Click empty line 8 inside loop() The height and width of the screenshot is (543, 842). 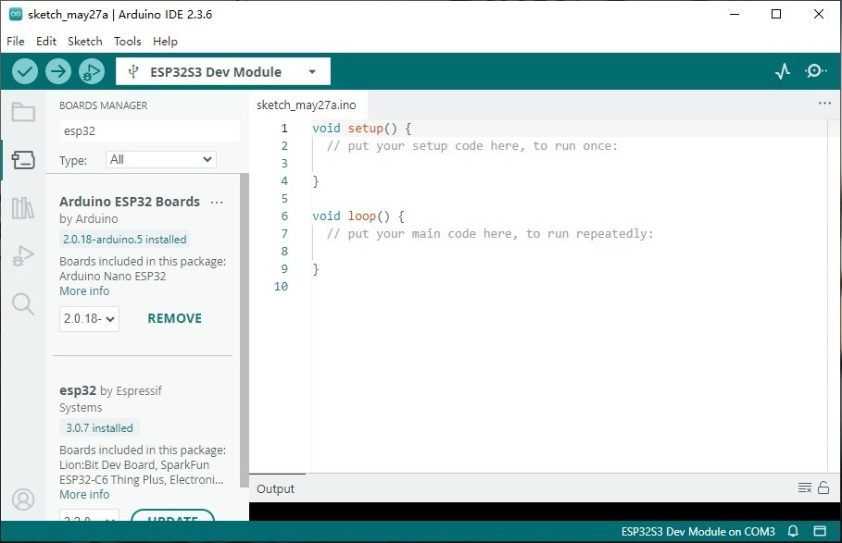(570, 251)
